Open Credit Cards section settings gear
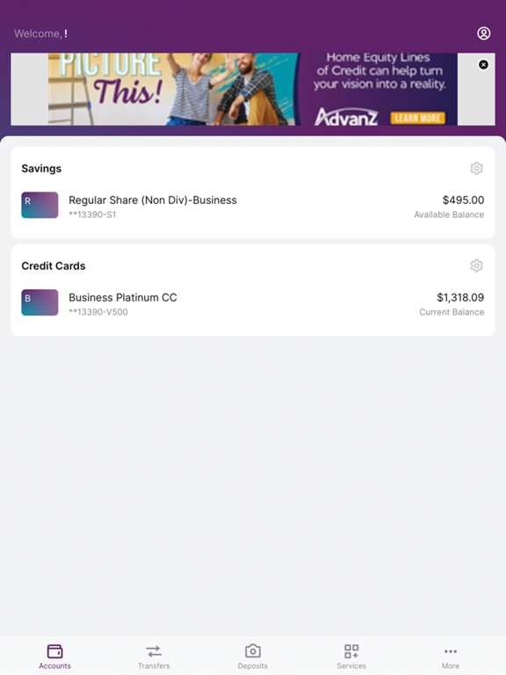 tap(476, 265)
